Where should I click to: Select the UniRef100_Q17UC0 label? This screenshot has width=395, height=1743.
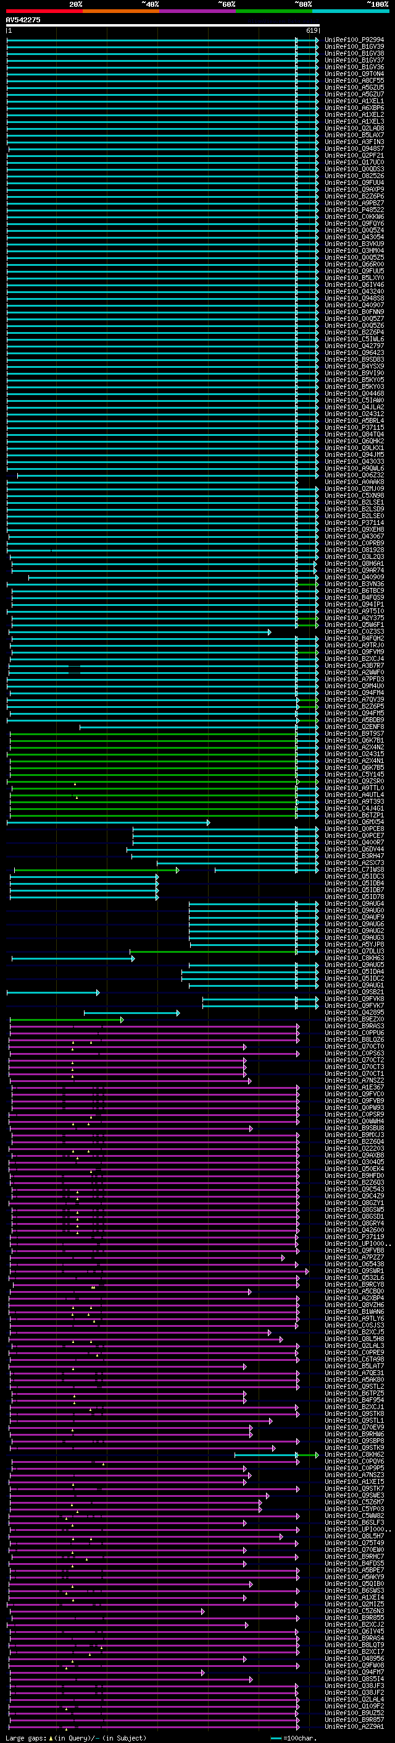354,162
